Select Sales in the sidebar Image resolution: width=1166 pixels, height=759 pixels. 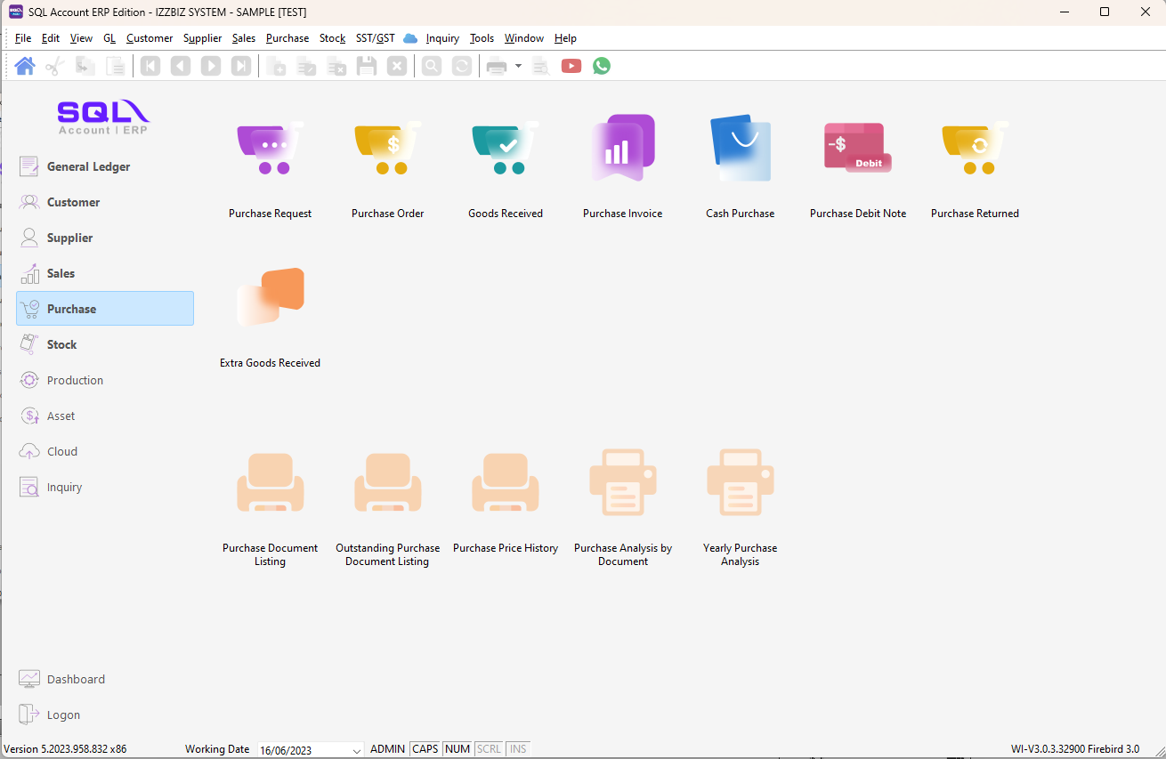pyautogui.click(x=105, y=273)
